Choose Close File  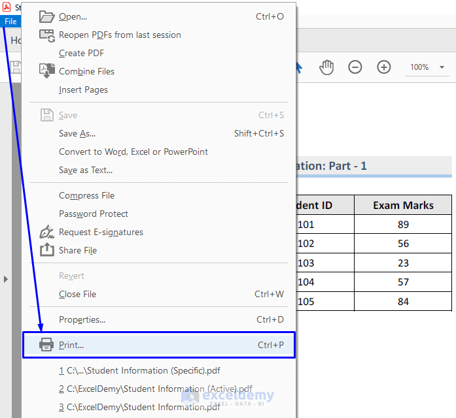[x=159, y=294]
